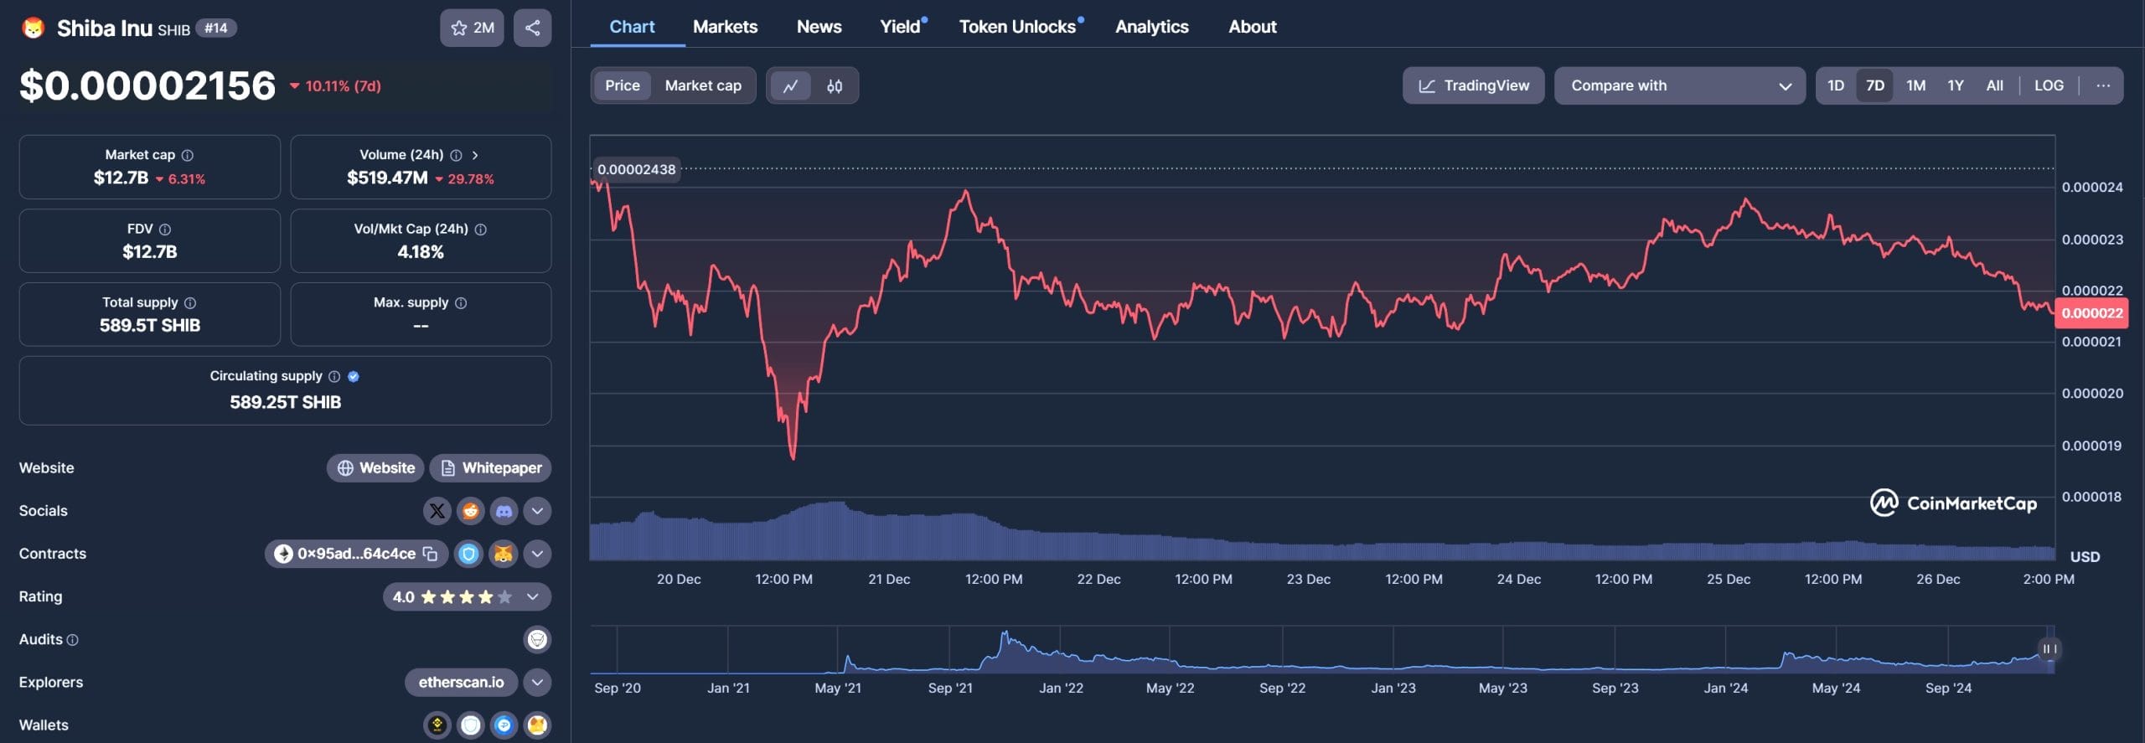Set chart range to 1D

pyautogui.click(x=1836, y=85)
